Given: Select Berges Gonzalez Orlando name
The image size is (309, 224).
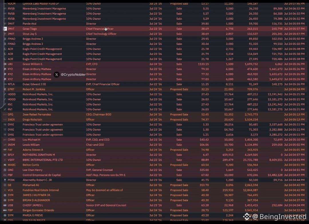Looking at the screenshot, I should pos(38,210).
